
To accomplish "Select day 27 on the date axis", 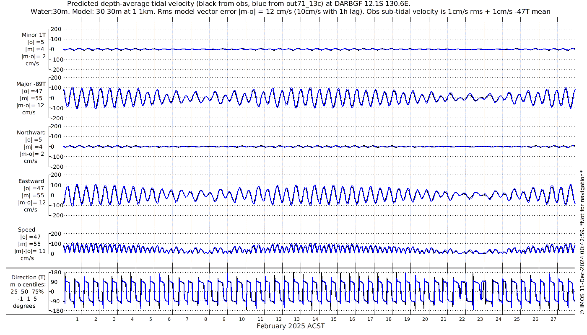I will tap(553, 319).
